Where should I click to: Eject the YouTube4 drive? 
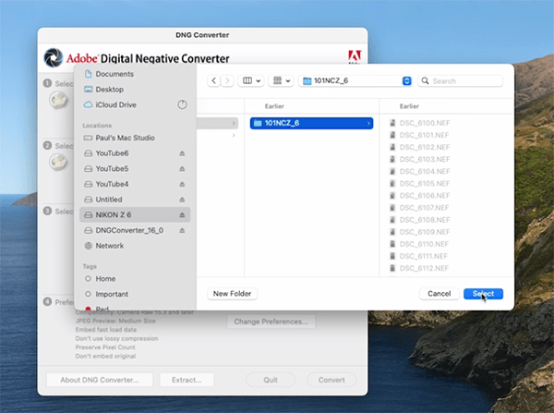click(182, 184)
